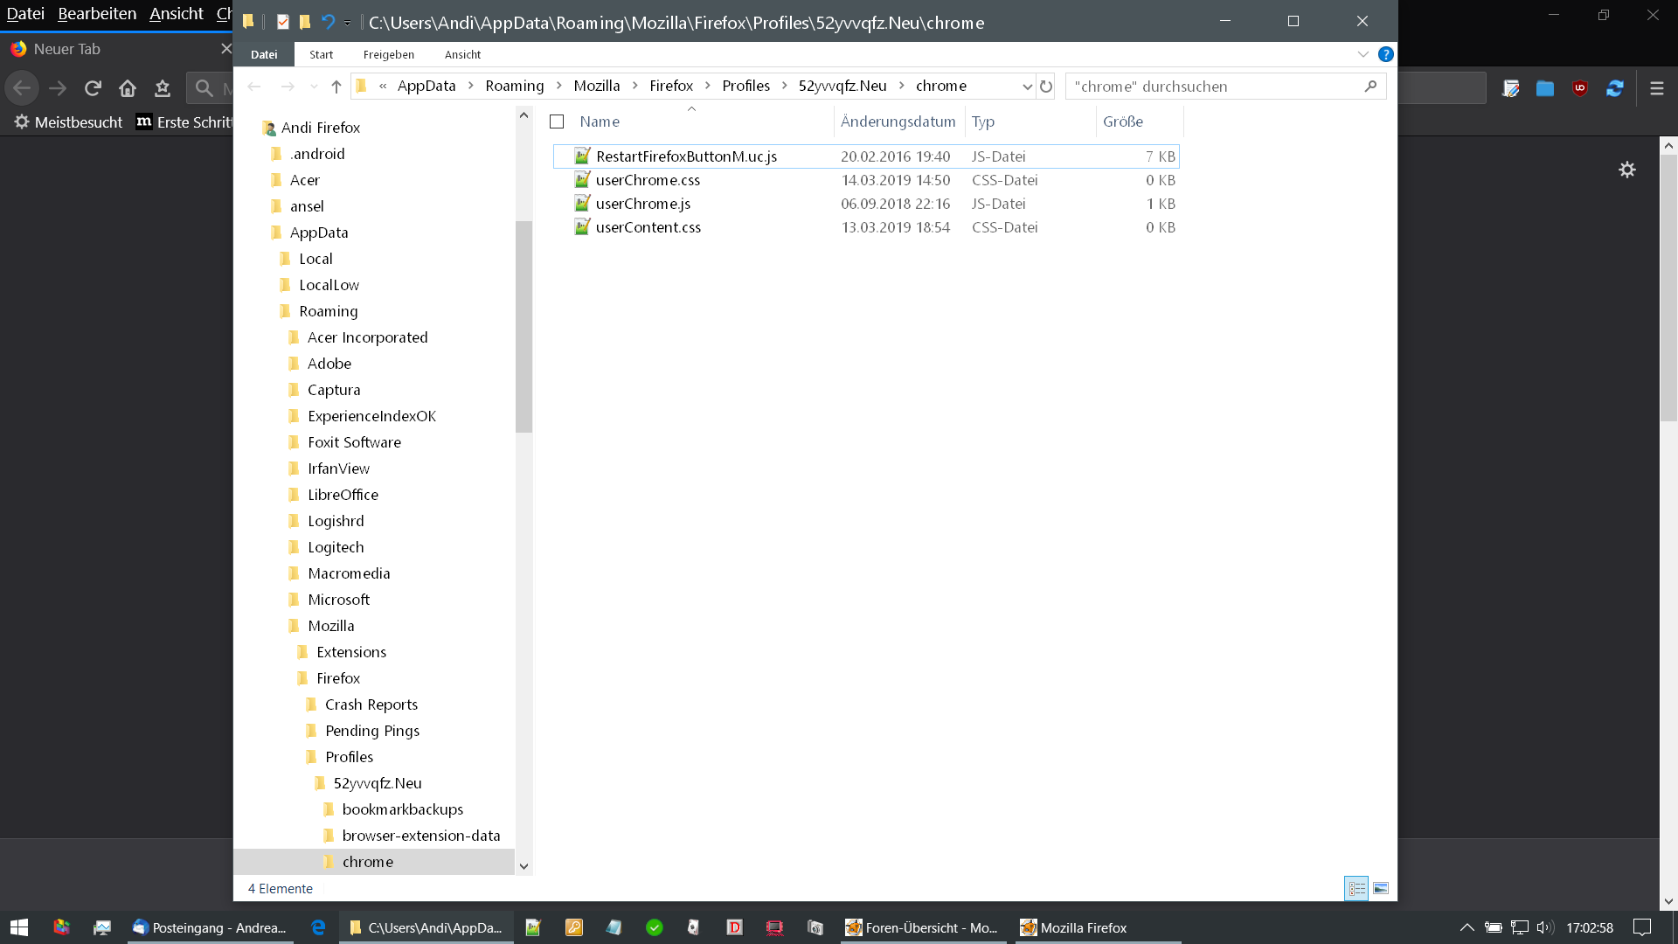
Task: Click the "chrome" durchsuchen search field
Action: (1215, 87)
